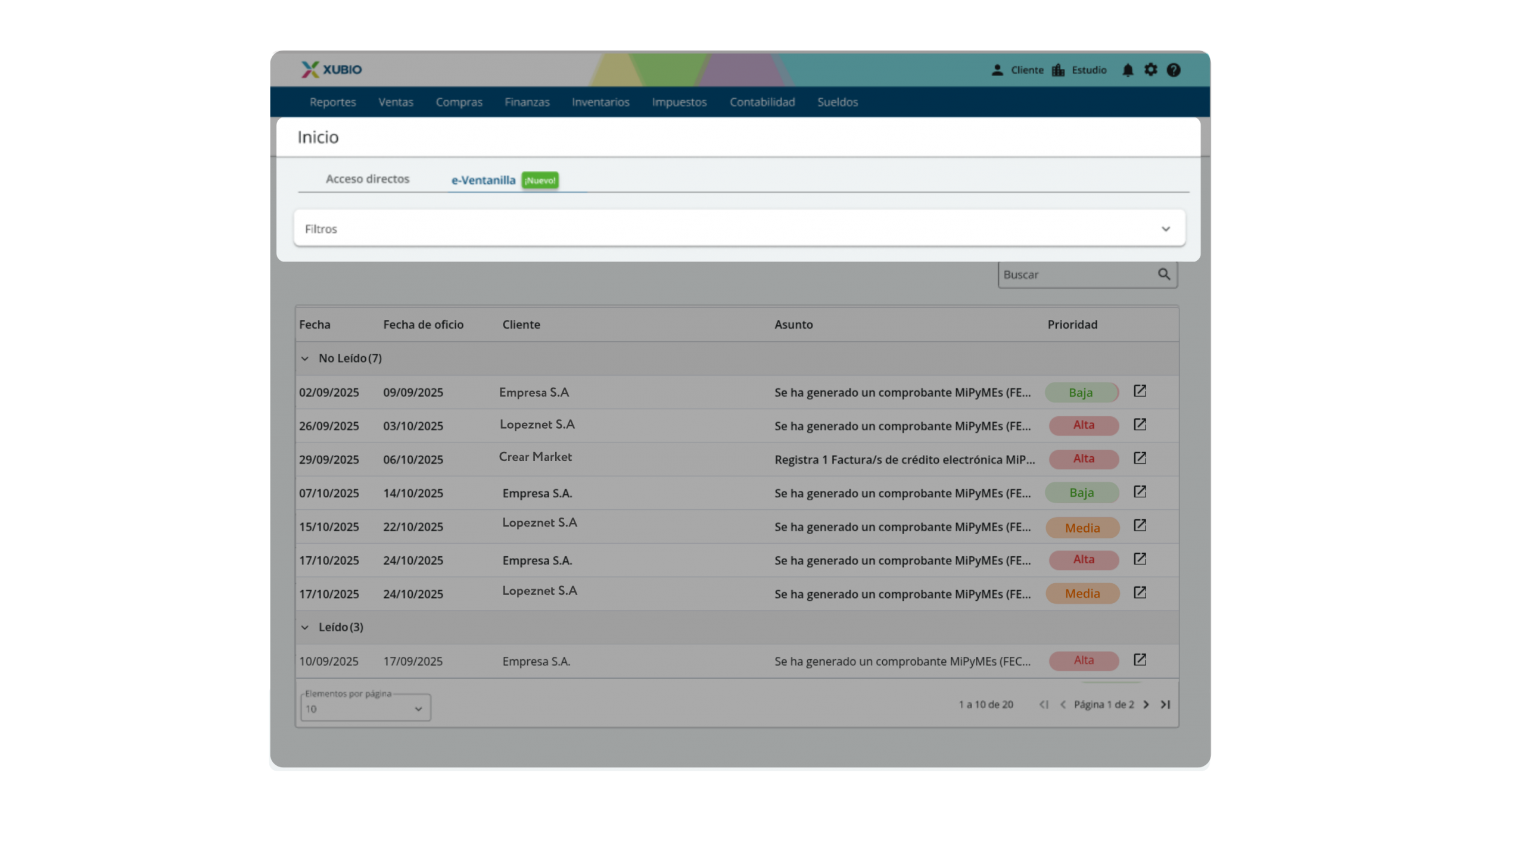Click the help question mark icon
The height and width of the screenshot is (857, 1525).
click(1173, 70)
